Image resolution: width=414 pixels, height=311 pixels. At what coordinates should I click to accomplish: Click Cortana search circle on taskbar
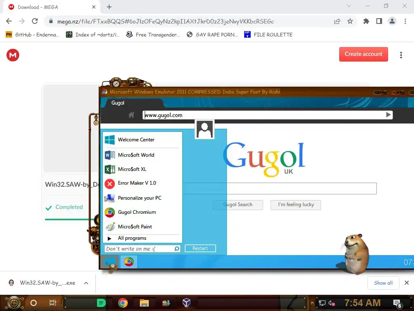click(x=34, y=303)
